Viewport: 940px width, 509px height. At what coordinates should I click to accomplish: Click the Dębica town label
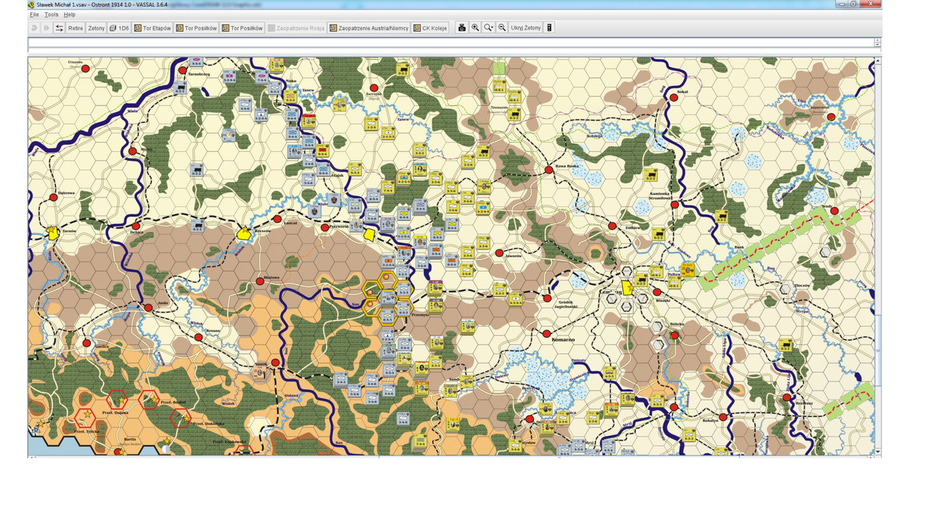[137, 233]
